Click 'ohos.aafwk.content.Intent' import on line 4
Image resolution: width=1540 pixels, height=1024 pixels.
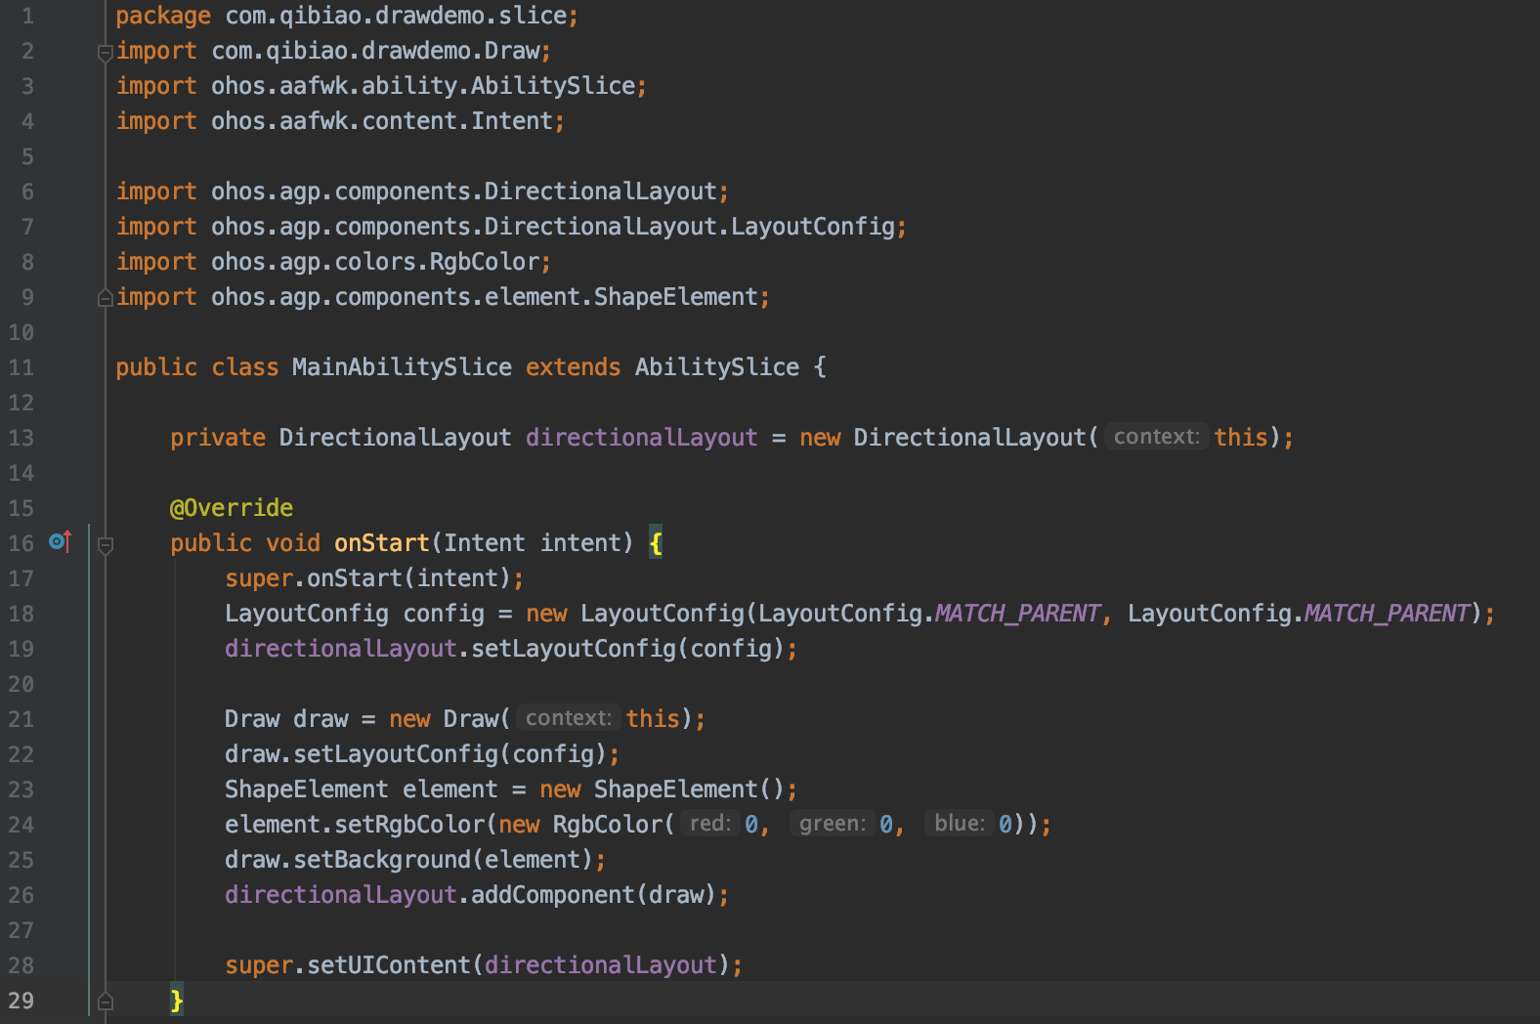coord(382,121)
